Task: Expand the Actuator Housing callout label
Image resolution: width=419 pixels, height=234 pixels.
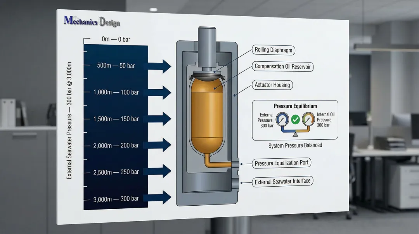Action: pyautogui.click(x=272, y=85)
